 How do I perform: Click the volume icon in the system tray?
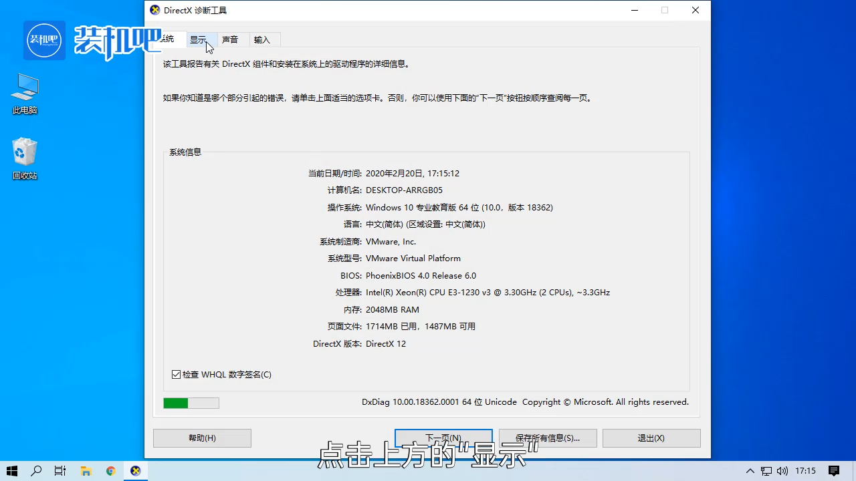click(781, 470)
